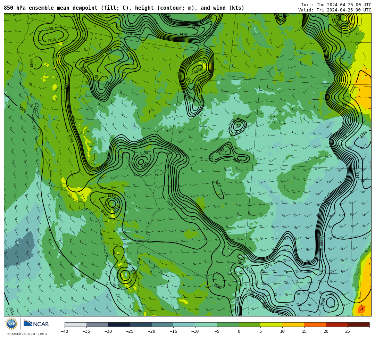
Task: Click the 10 colorbar tick label
Action: tap(282, 331)
